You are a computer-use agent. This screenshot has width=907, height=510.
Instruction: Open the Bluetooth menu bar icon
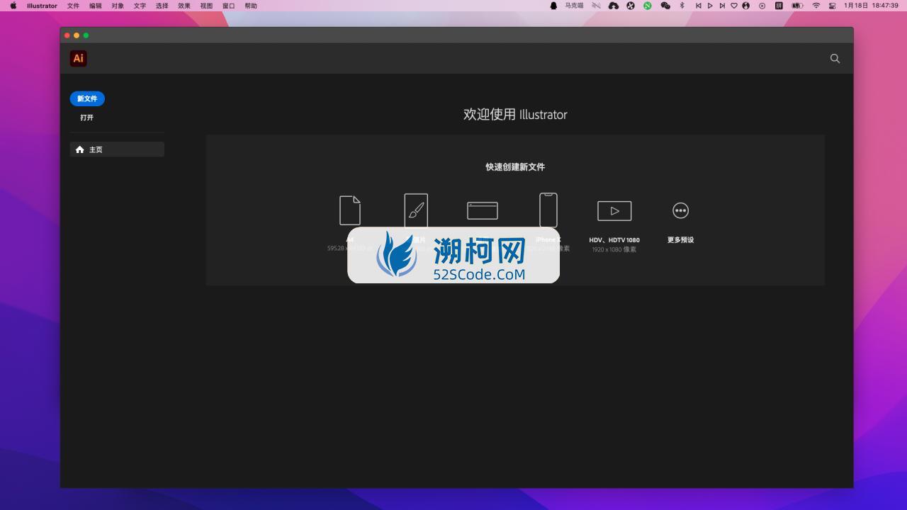[x=682, y=6]
